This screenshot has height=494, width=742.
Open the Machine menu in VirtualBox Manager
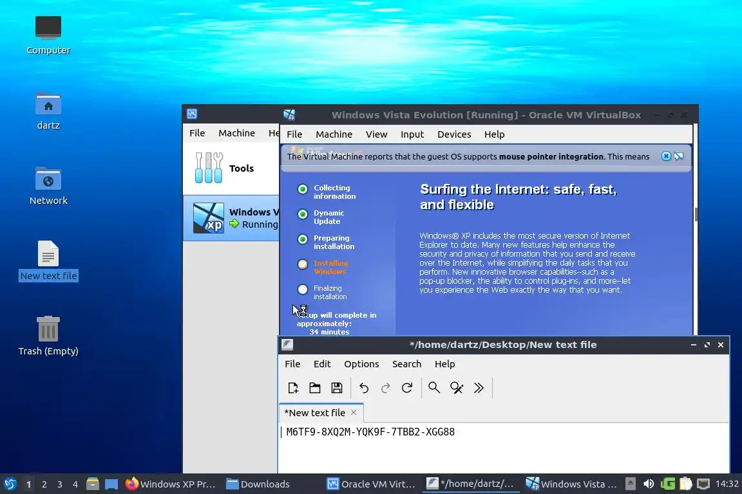tap(236, 133)
